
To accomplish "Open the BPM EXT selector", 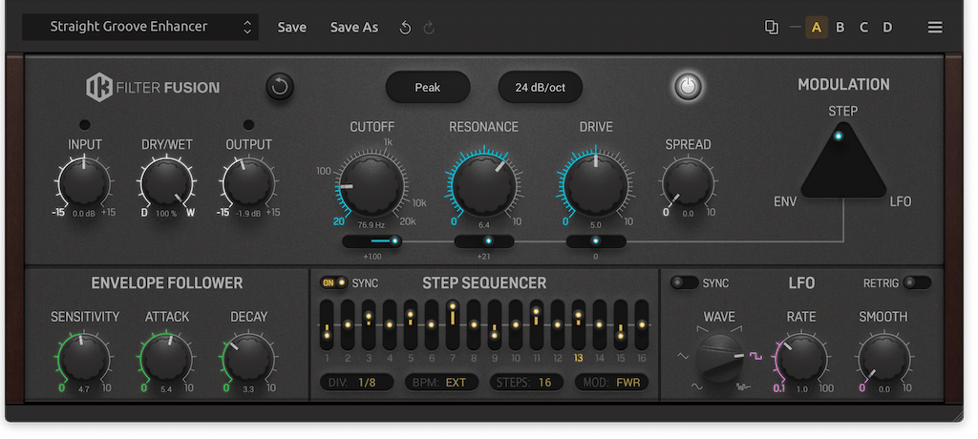I will tap(441, 383).
